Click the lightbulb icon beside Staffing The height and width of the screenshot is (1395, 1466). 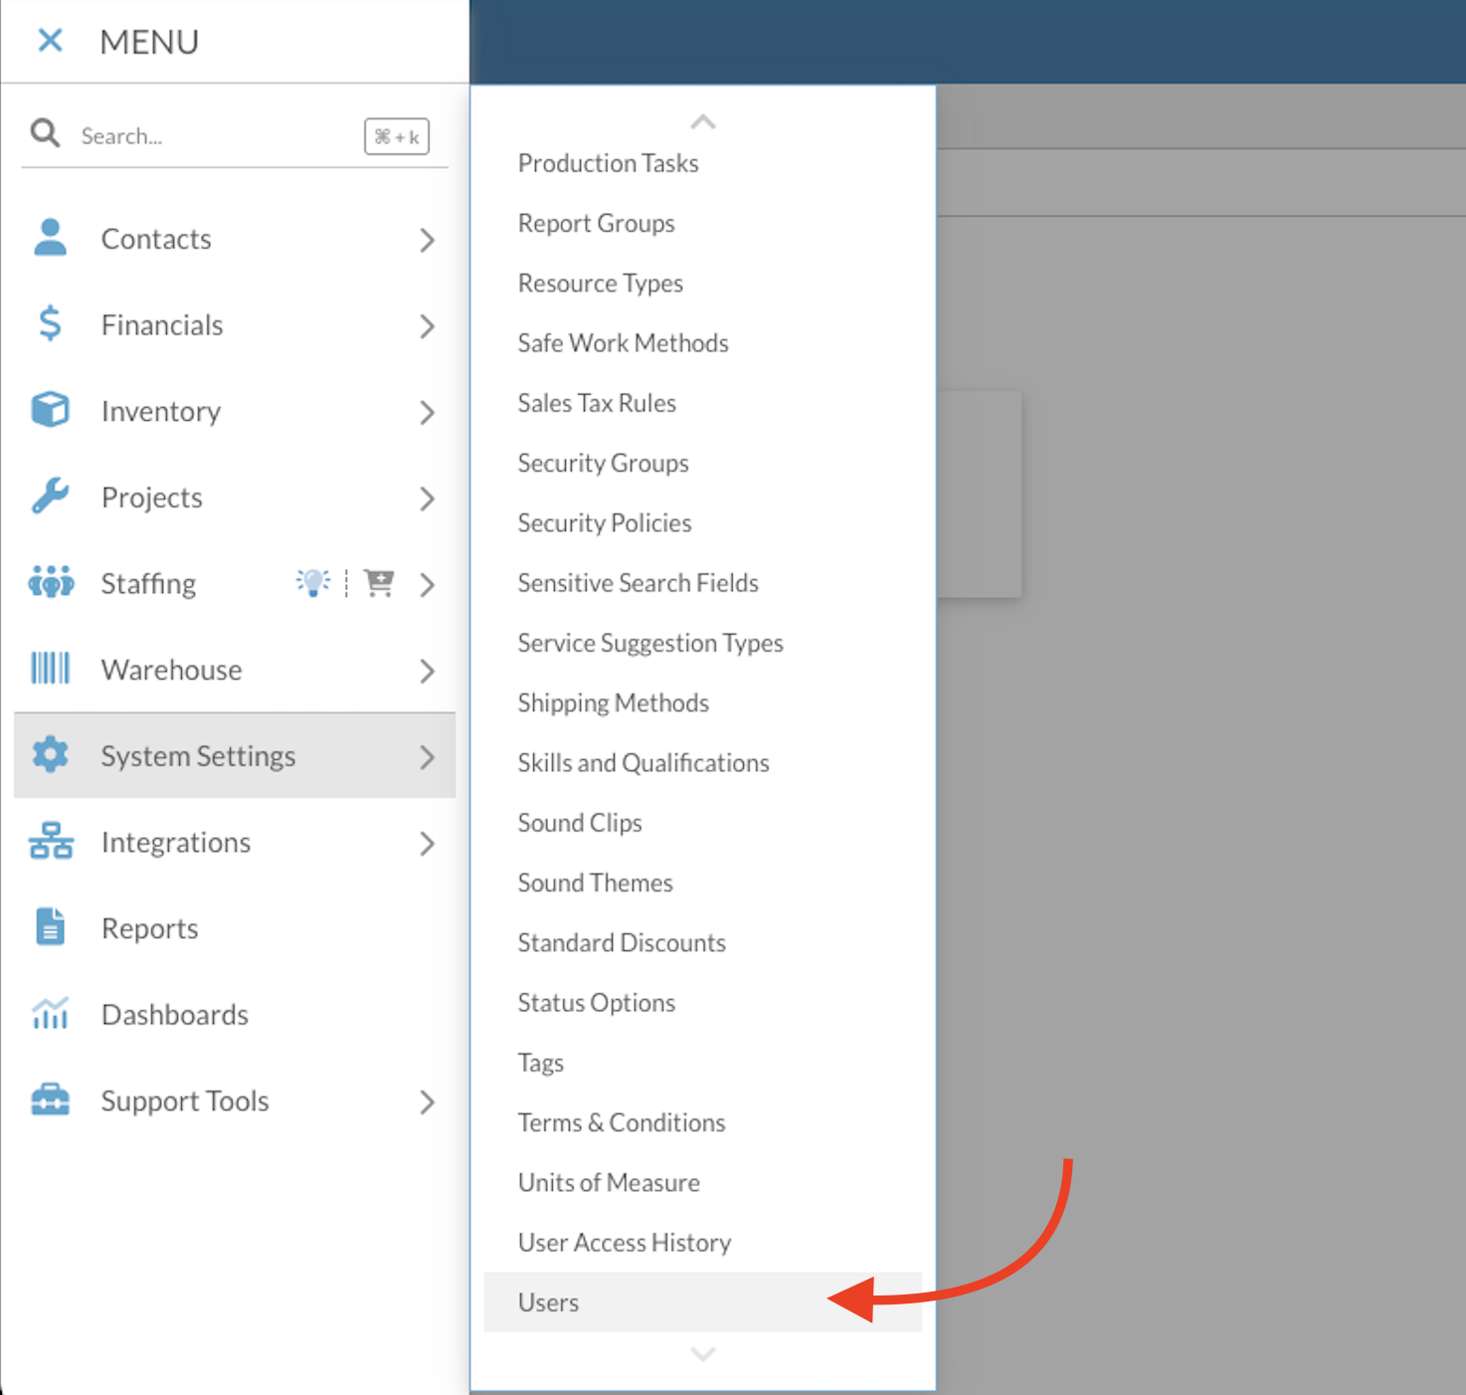tap(313, 582)
